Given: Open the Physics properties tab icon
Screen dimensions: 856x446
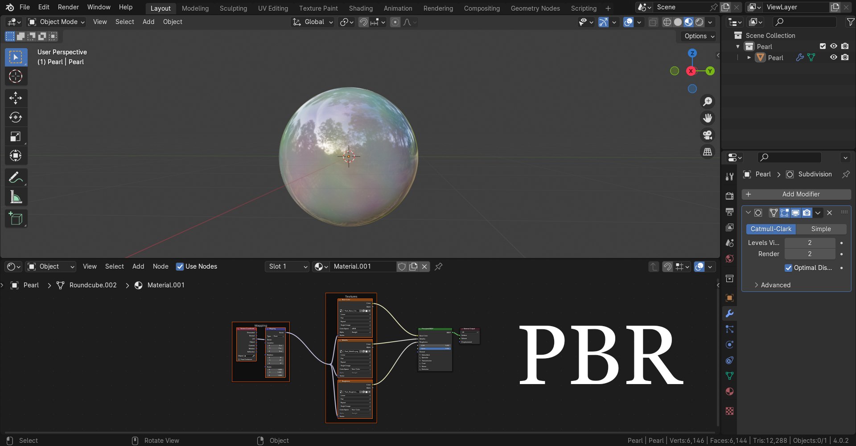Looking at the screenshot, I should pyautogui.click(x=729, y=345).
